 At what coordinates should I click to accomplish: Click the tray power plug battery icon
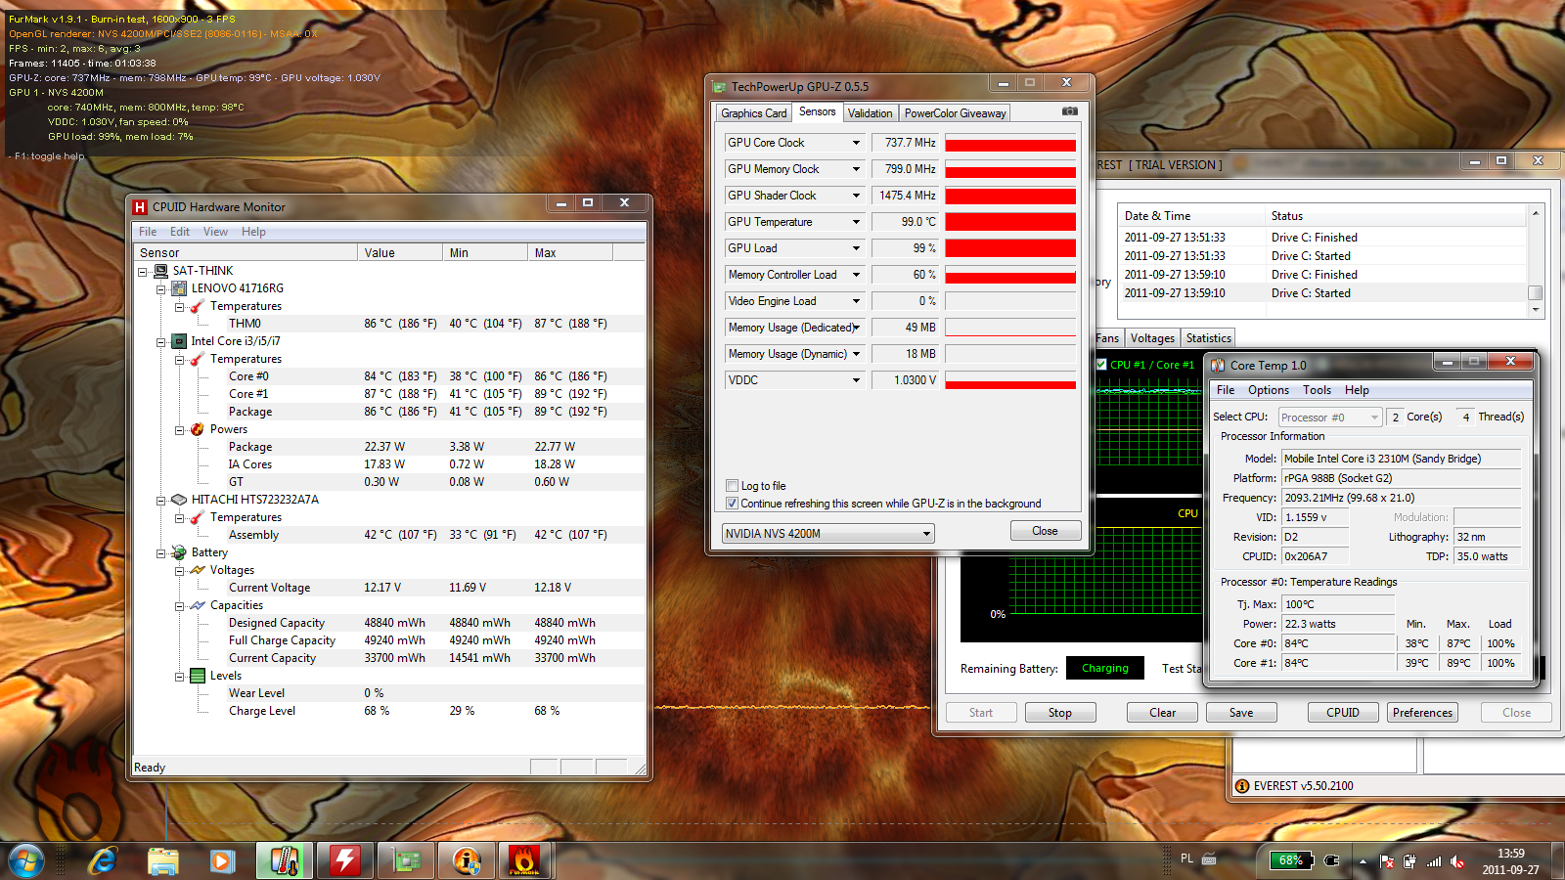(1409, 861)
